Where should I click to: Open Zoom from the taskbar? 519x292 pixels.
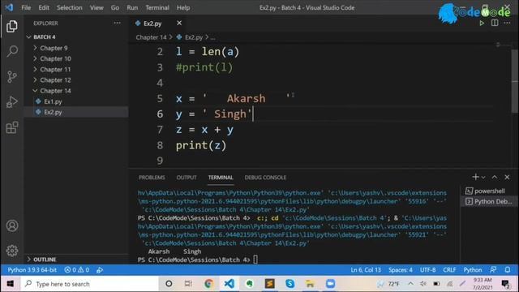(x=330, y=284)
